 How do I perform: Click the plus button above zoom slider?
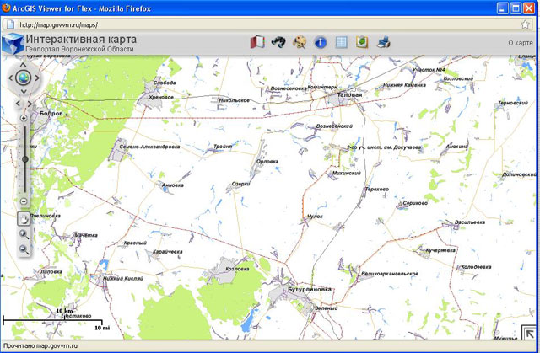24,118
